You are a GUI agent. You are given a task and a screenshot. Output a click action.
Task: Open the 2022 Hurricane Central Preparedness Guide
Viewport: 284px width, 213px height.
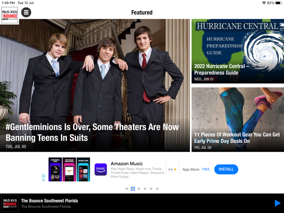pyautogui.click(x=238, y=51)
